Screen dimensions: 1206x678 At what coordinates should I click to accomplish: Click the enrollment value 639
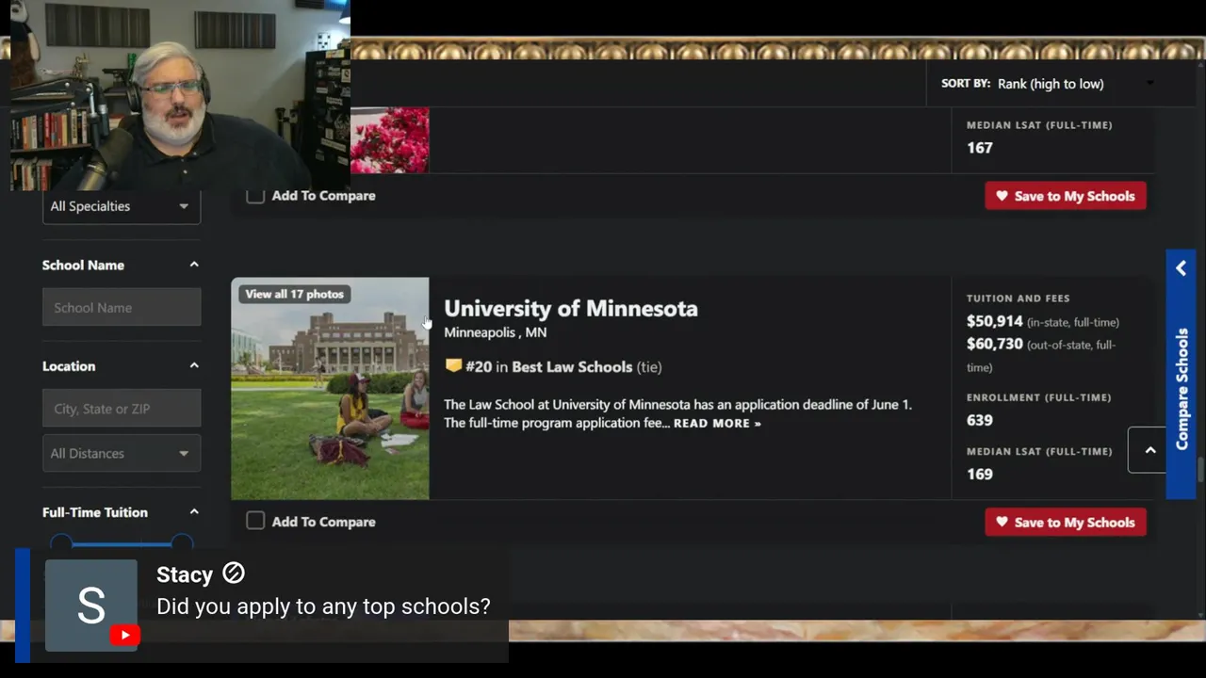[979, 420]
